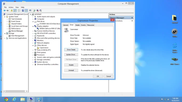Open the Mini Games desktop shortcut
This screenshot has height=102, width=182.
click(x=175, y=61)
